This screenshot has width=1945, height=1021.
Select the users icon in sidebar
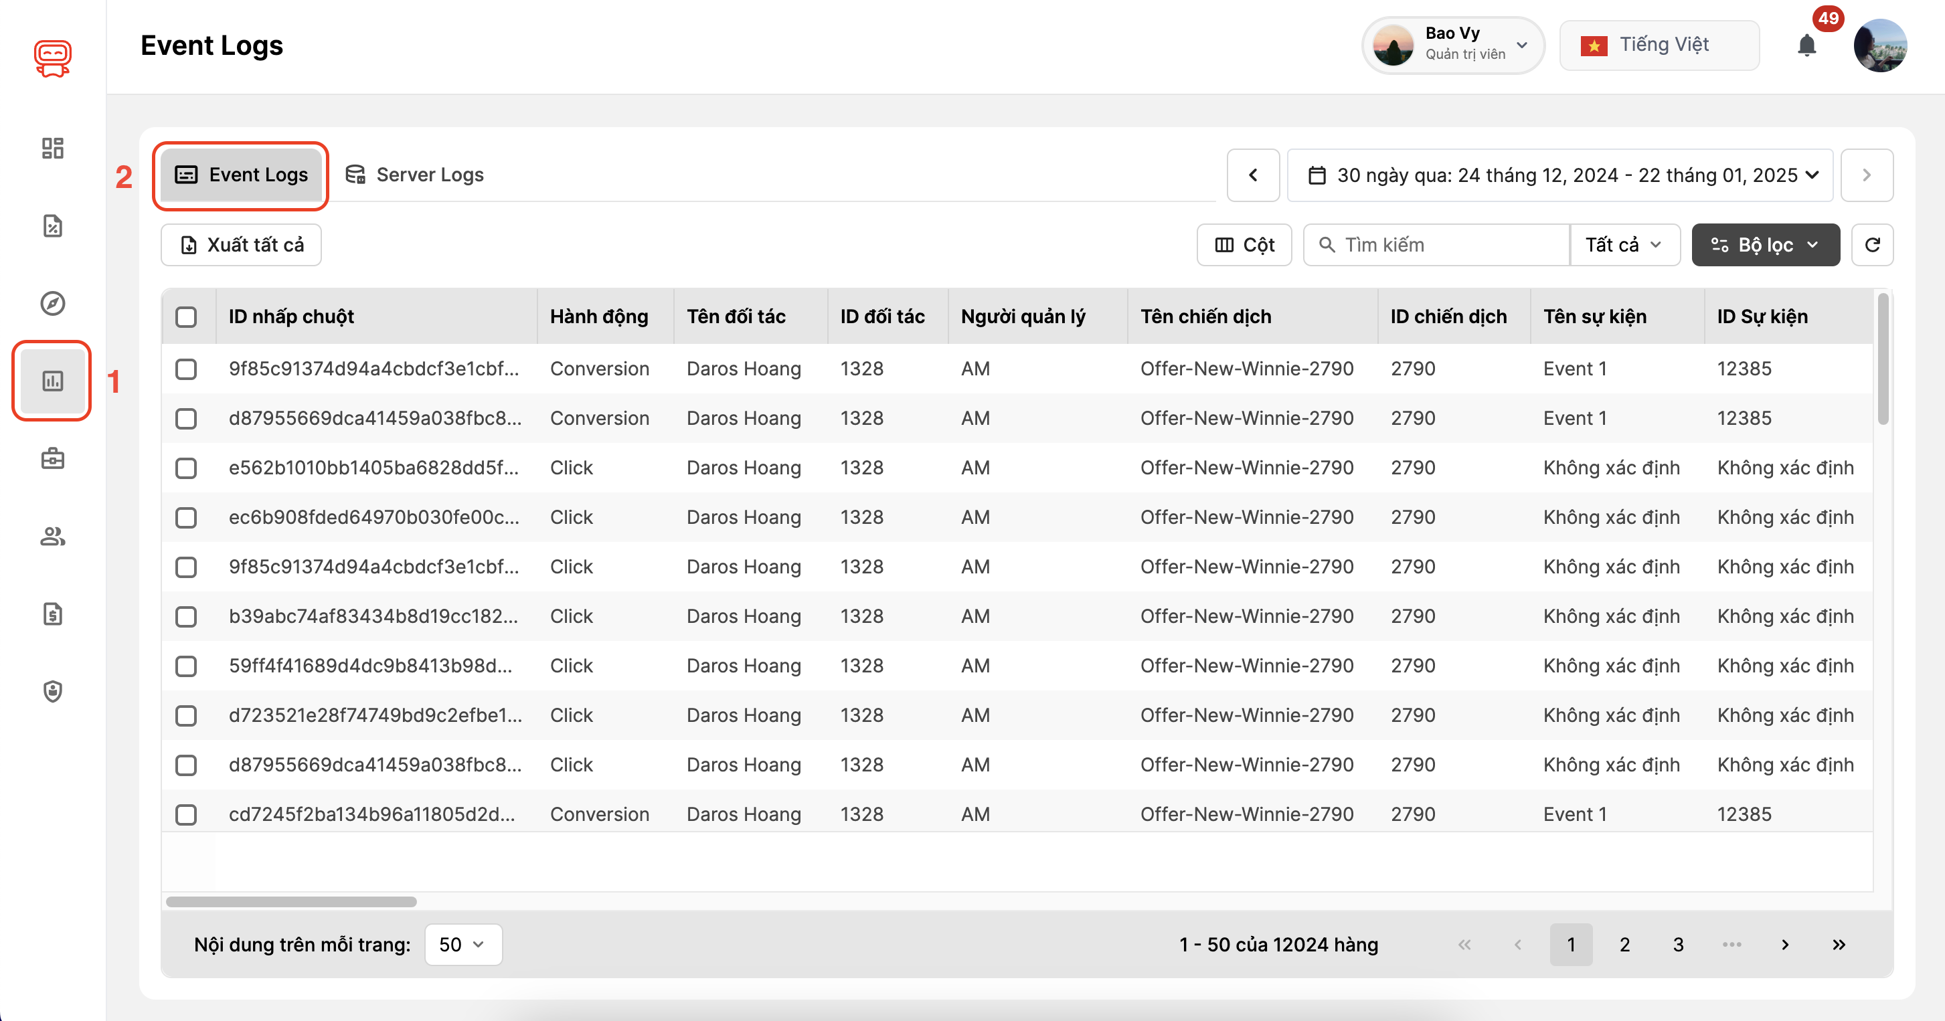tap(52, 537)
